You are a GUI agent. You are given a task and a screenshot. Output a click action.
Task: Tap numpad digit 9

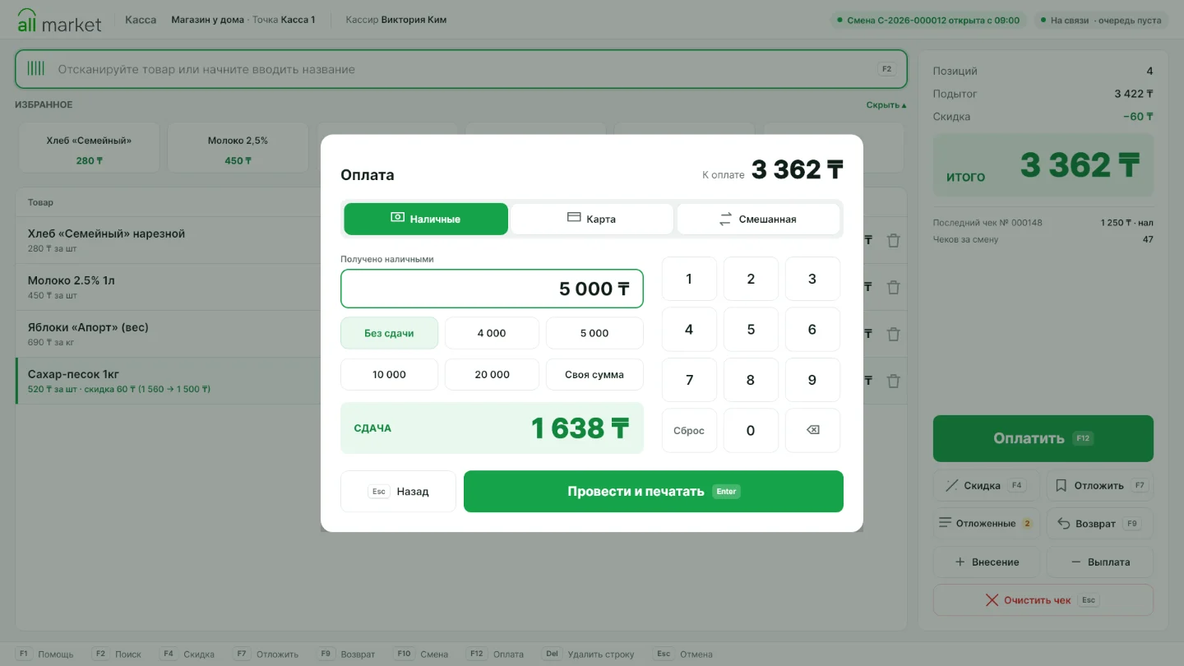(x=812, y=380)
